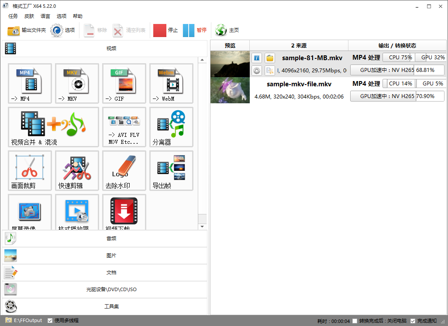The image size is (448, 326).
Task: Select the -> MKV format icon
Action: (x=77, y=84)
